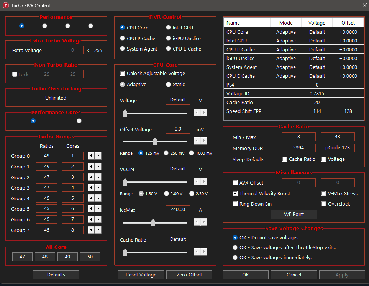Click Zero Offset button
Screen dimensions: 369x286
(x=189, y=275)
